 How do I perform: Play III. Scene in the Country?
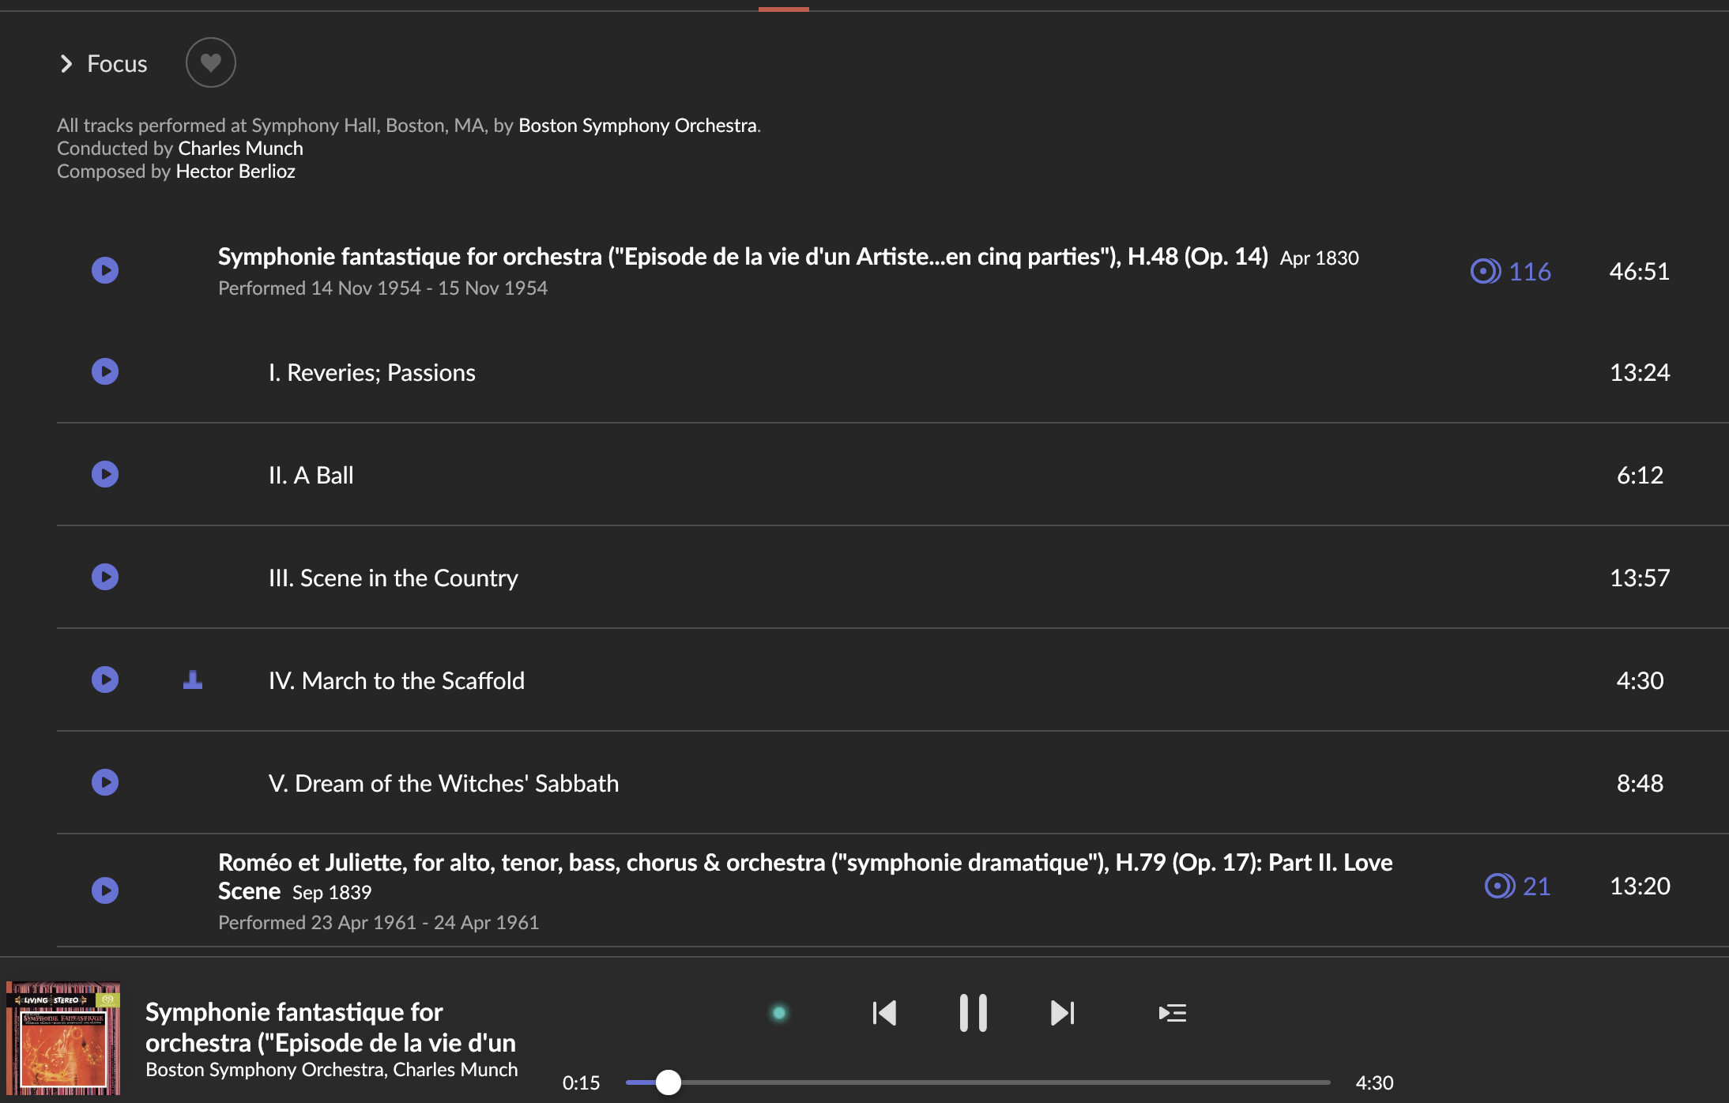pyautogui.click(x=105, y=577)
